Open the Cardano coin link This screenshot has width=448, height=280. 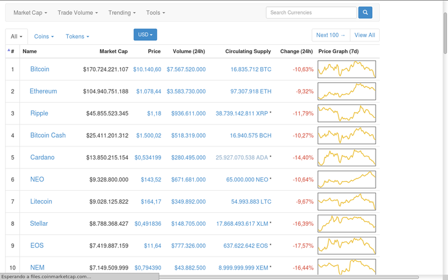pos(42,157)
